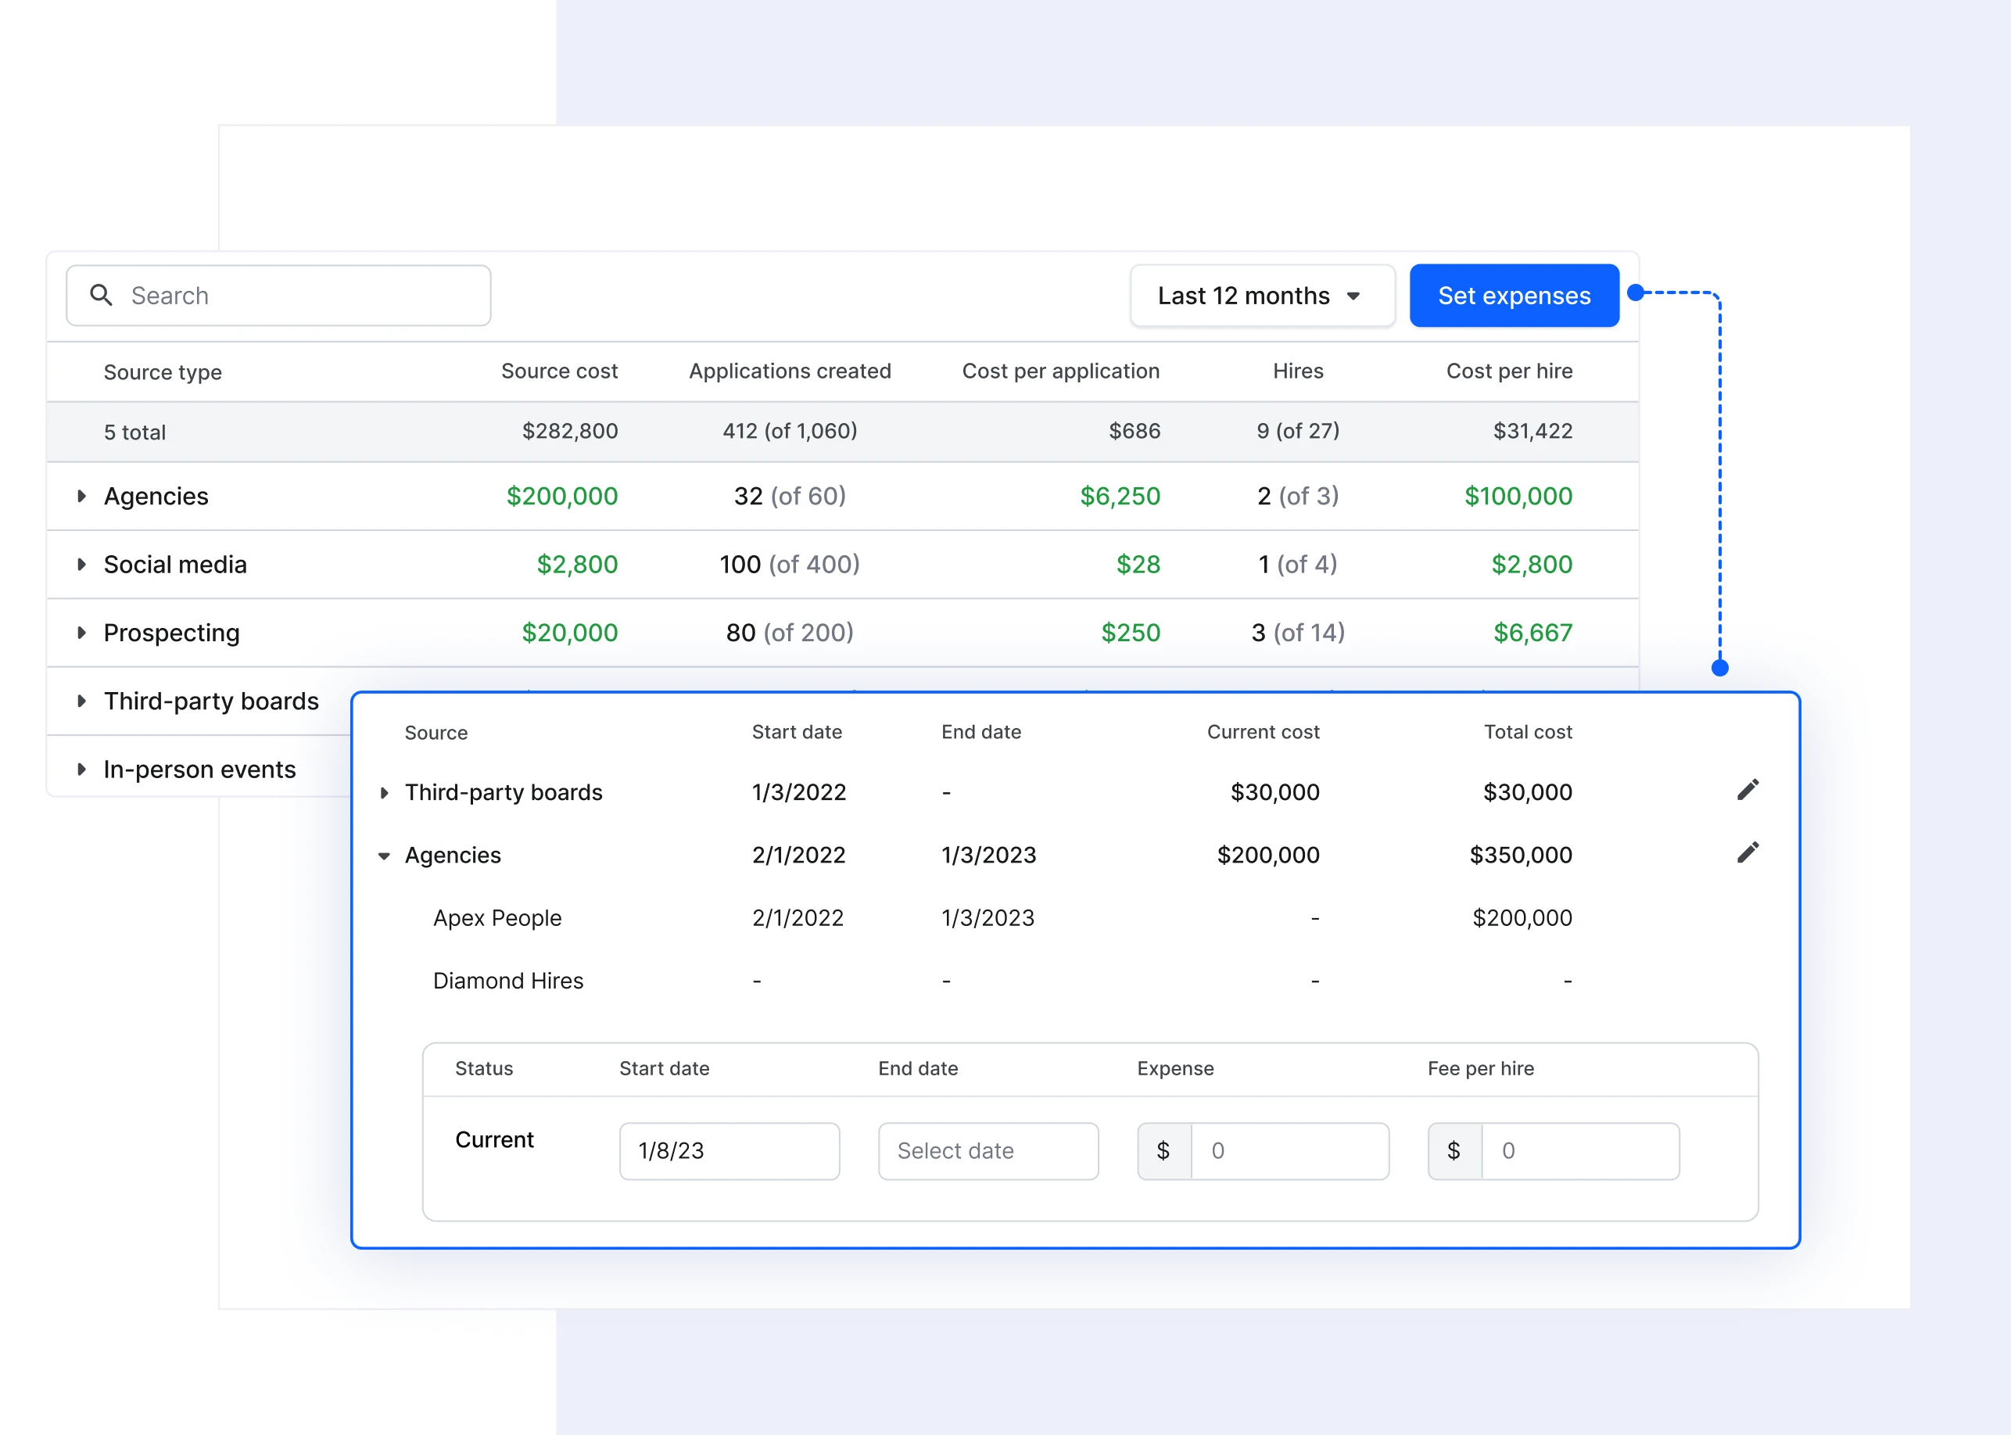The height and width of the screenshot is (1435, 2011).
Task: Open the Last 12 months dropdown
Action: [x=1262, y=295]
